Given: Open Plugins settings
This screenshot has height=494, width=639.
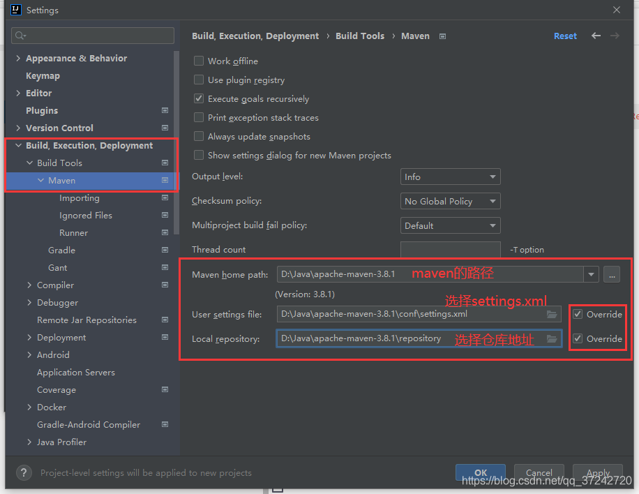Looking at the screenshot, I should coord(42,110).
